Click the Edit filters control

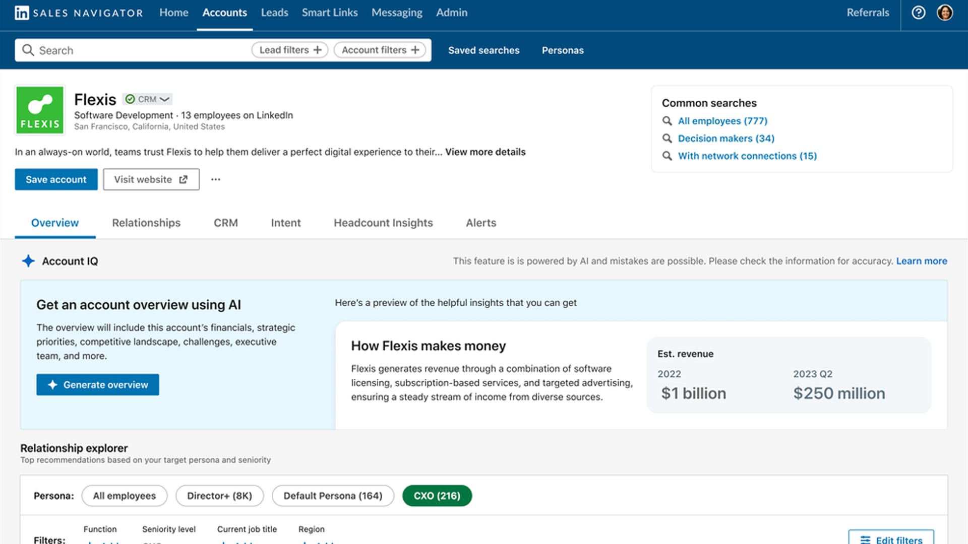pyautogui.click(x=891, y=539)
